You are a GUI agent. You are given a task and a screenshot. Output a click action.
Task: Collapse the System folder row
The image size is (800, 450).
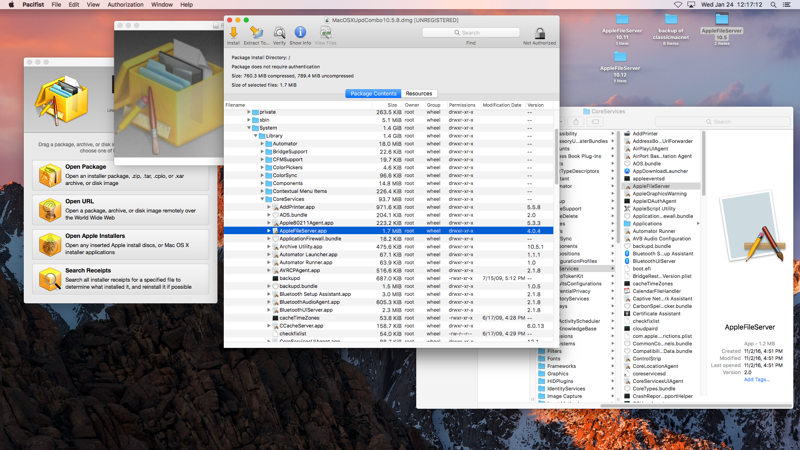(x=249, y=128)
